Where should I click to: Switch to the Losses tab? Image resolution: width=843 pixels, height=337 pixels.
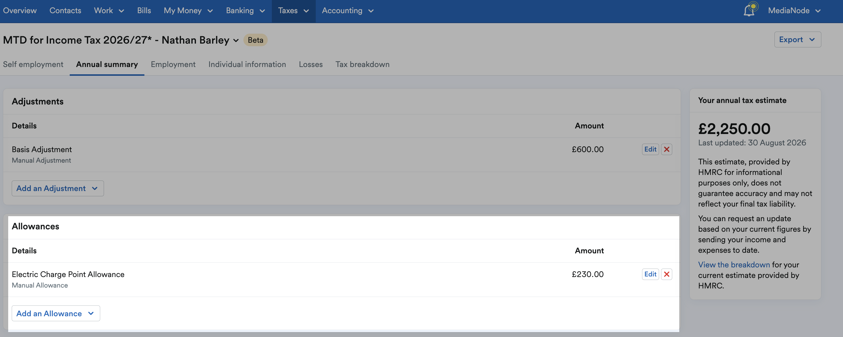click(x=310, y=64)
